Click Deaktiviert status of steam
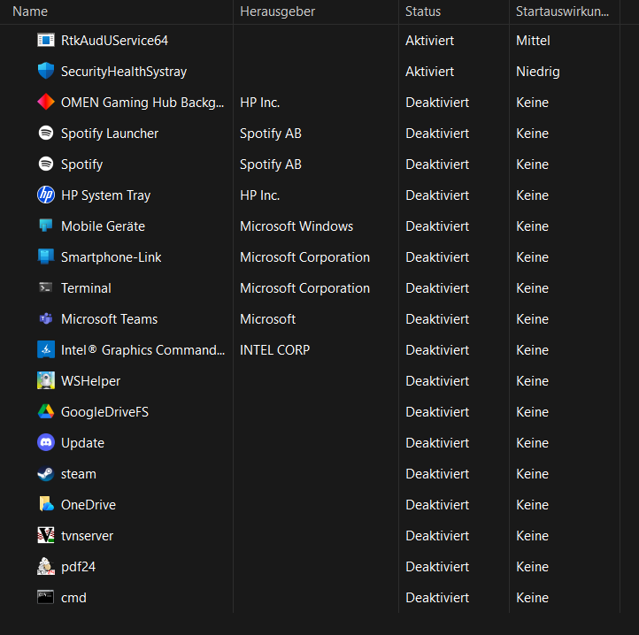The width and height of the screenshot is (639, 635). click(x=437, y=474)
